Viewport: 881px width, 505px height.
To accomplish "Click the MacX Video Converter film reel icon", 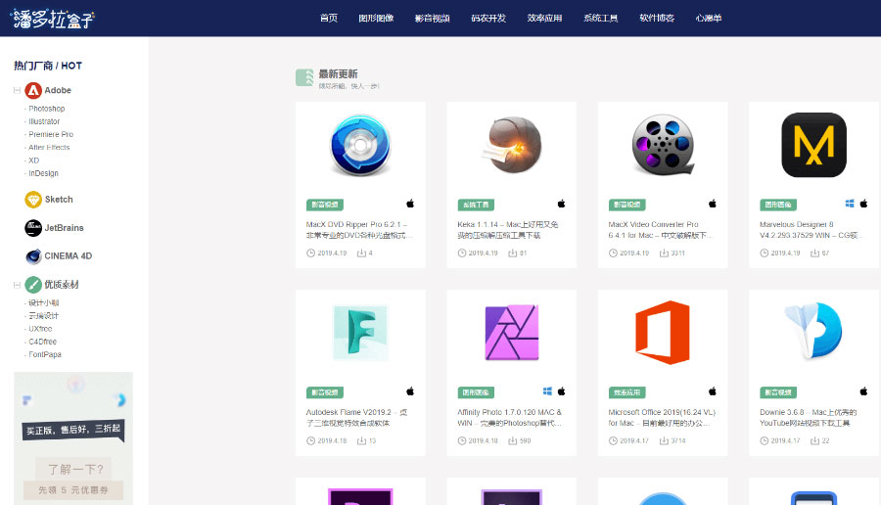I will (x=662, y=146).
